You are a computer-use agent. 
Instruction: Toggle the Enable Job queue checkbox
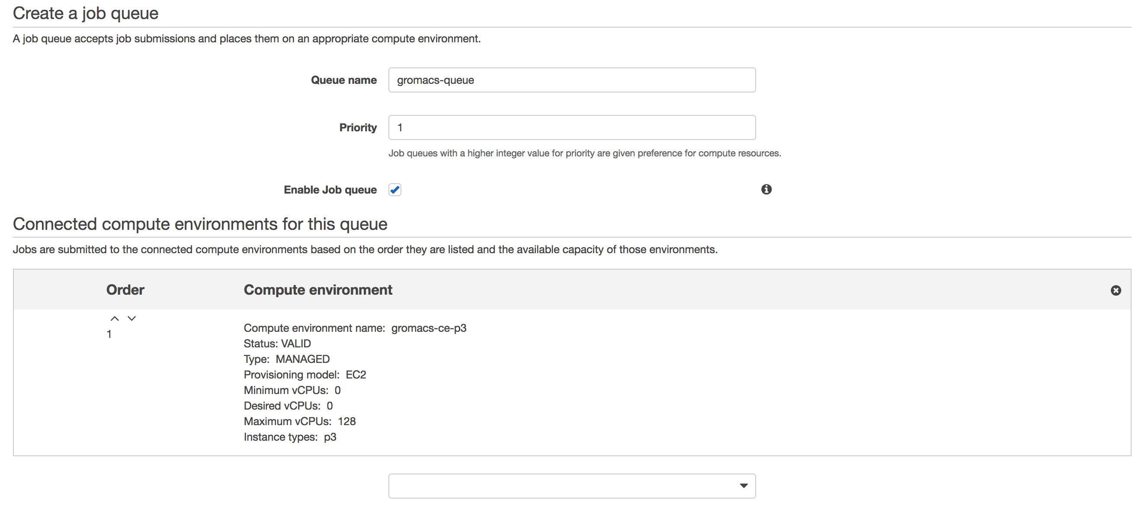coord(395,190)
